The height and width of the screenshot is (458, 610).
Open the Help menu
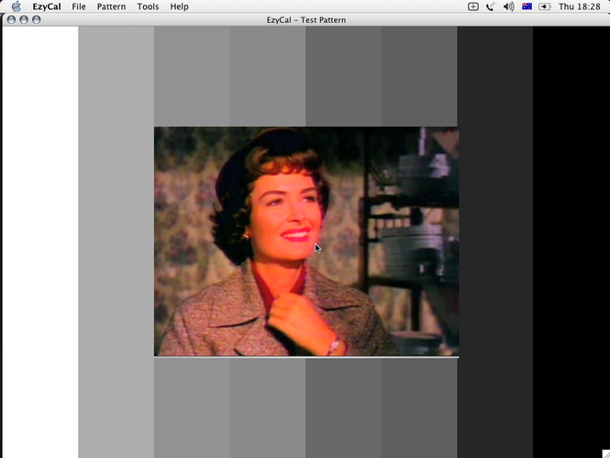[x=180, y=6]
